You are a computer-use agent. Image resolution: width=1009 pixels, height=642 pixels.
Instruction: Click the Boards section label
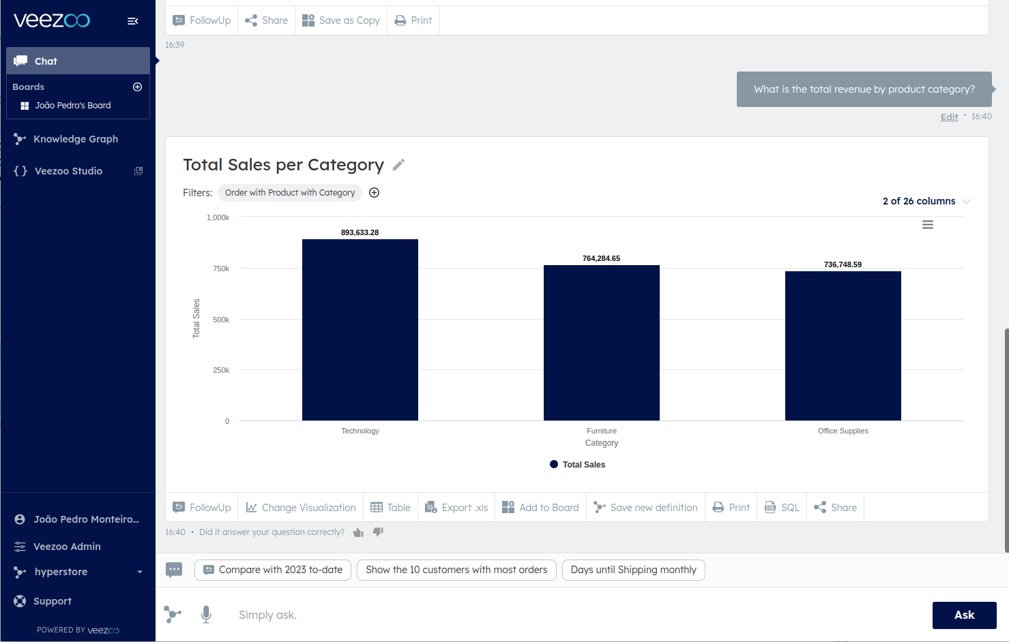pos(29,87)
